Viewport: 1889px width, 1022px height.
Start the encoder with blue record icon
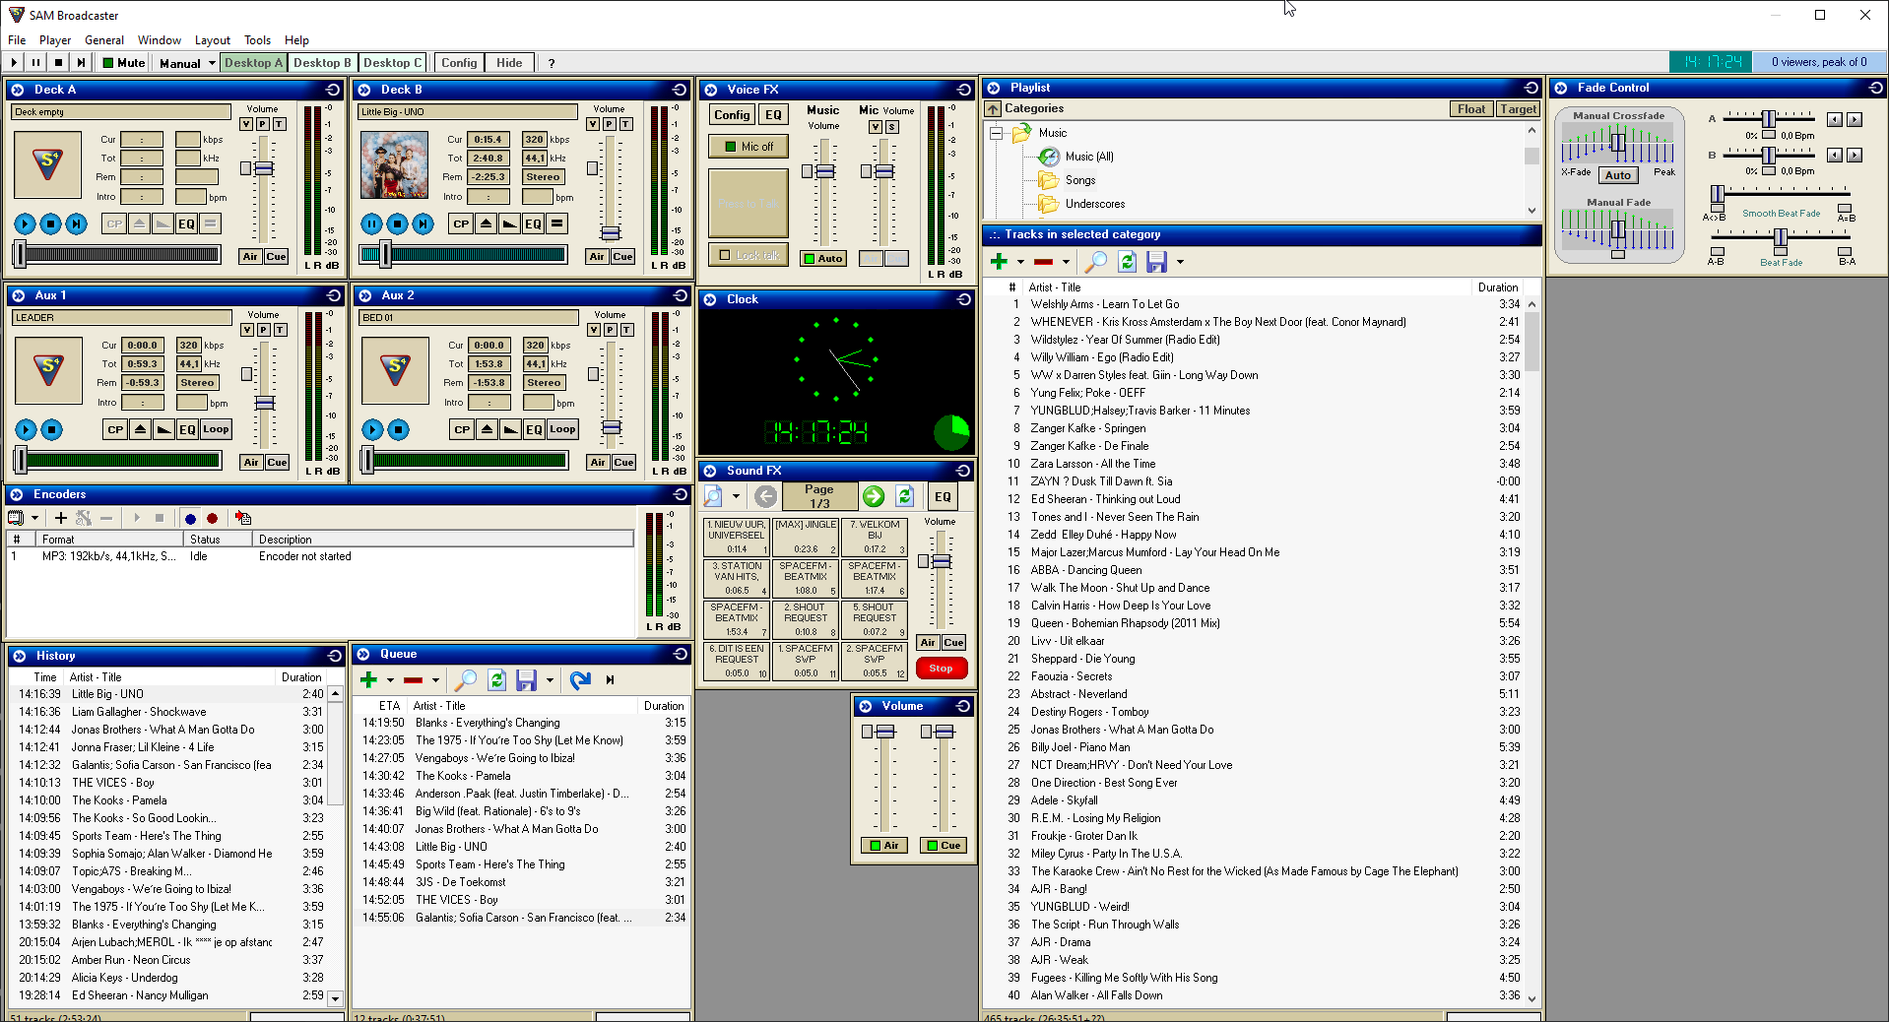point(190,518)
